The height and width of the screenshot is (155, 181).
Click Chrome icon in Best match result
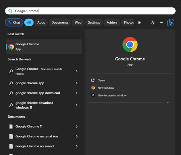11,47
